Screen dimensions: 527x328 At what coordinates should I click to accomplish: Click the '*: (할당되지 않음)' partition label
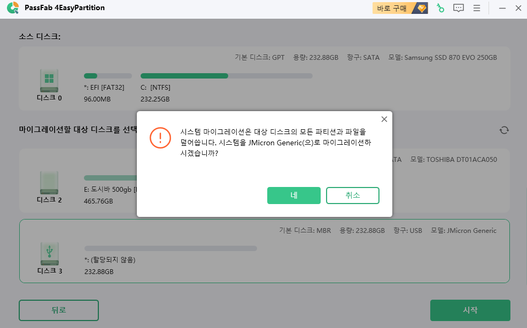(110, 260)
